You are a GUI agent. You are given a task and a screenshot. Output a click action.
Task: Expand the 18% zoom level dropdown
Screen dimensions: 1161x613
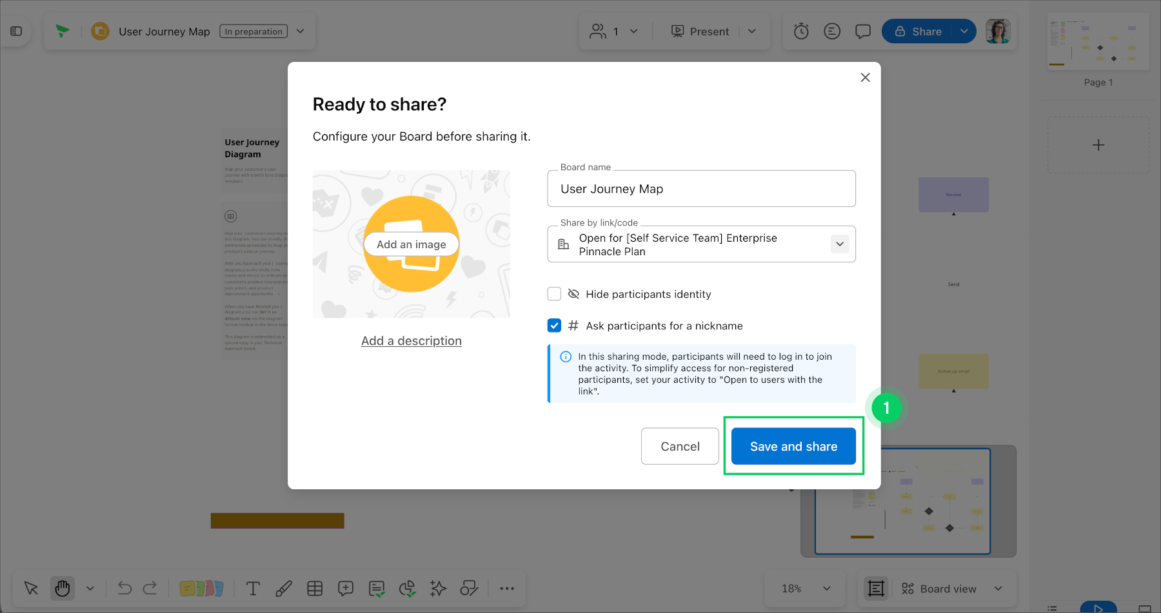click(x=827, y=588)
